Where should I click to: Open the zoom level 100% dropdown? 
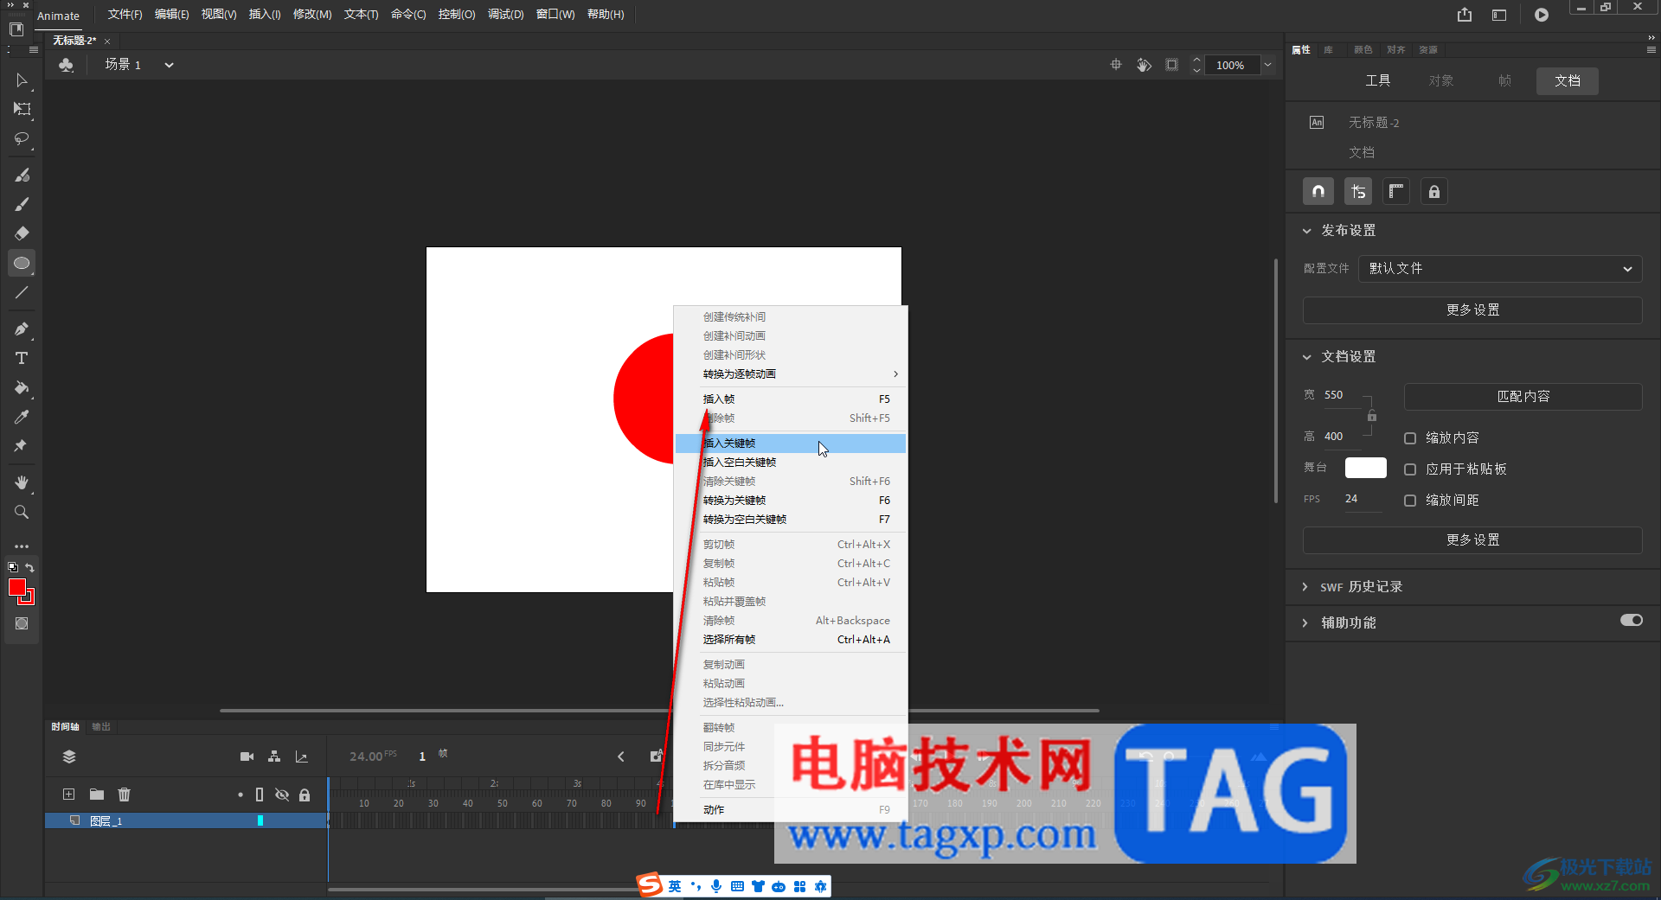[1267, 65]
